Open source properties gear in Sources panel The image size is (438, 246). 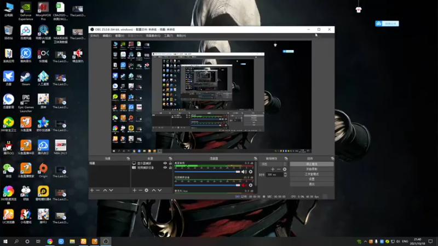click(146, 190)
